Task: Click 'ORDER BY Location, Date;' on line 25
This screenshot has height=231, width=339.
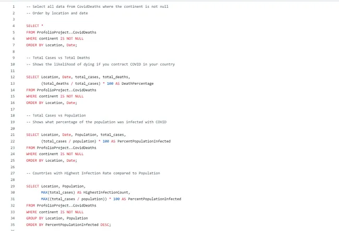Action: [52, 160]
